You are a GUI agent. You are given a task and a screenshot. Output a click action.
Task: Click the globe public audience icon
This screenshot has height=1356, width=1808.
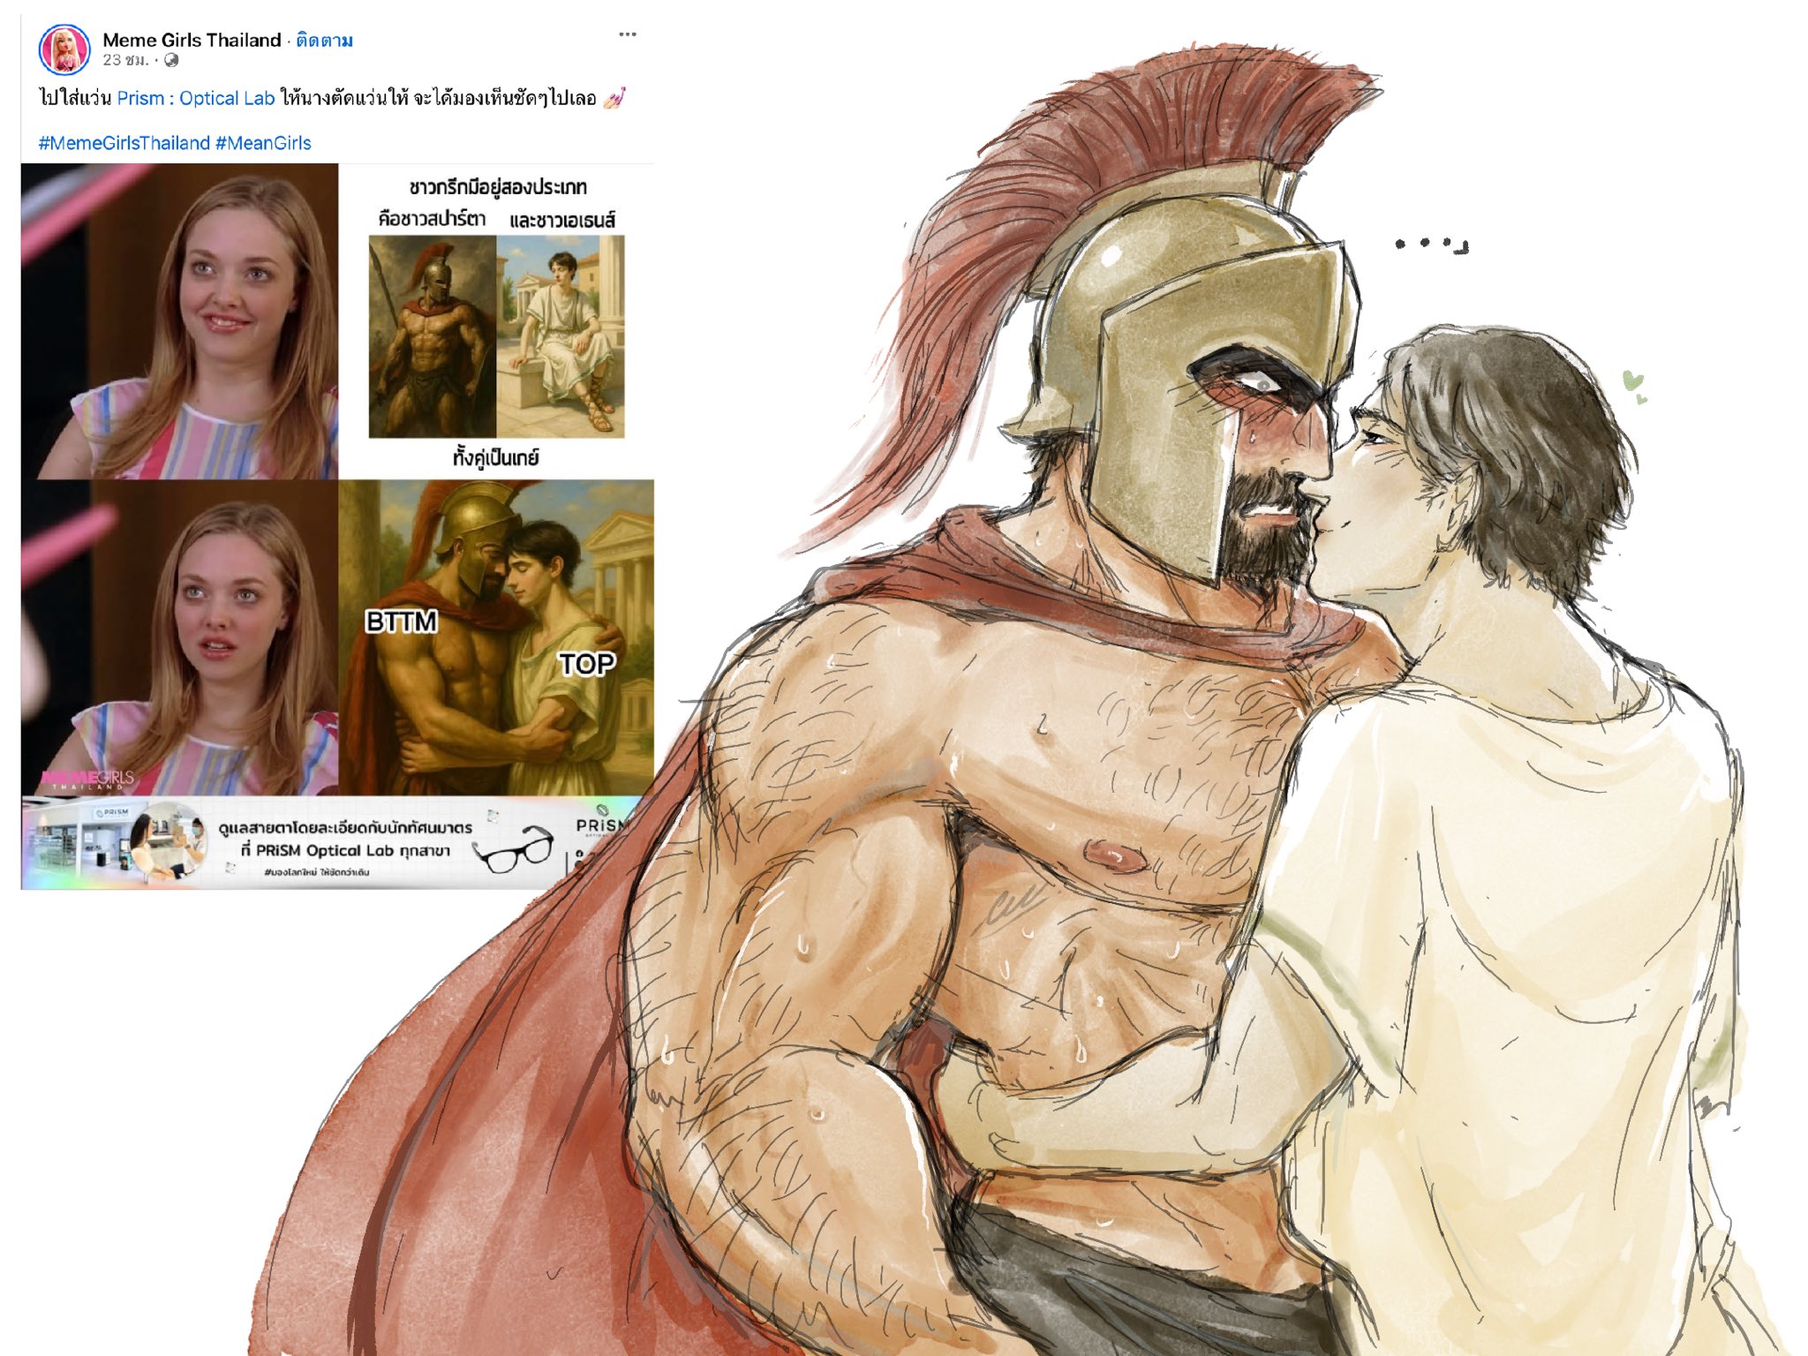coord(171,60)
